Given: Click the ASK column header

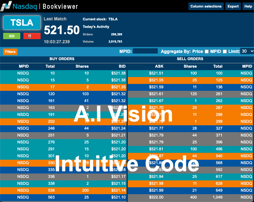Looking at the screenshot, I should click(159, 66).
